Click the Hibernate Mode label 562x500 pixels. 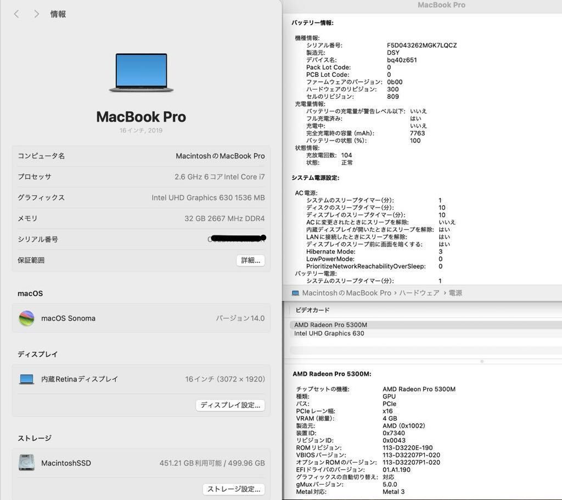(x=330, y=251)
